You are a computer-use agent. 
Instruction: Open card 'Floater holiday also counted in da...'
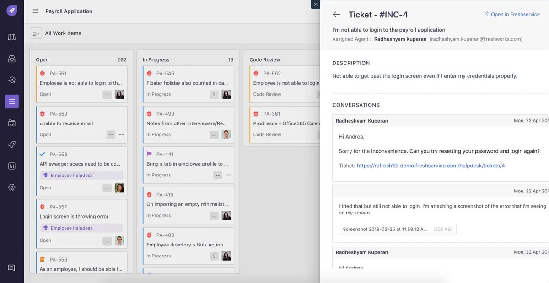point(188,85)
